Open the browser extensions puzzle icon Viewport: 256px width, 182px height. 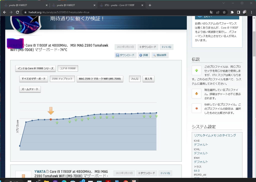[232, 12]
